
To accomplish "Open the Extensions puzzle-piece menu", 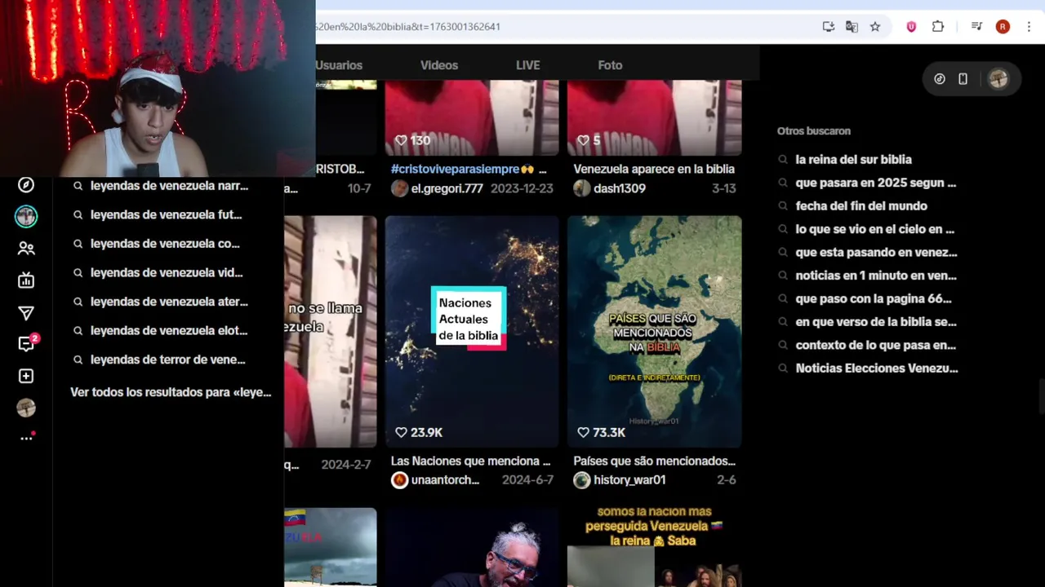I will [938, 27].
